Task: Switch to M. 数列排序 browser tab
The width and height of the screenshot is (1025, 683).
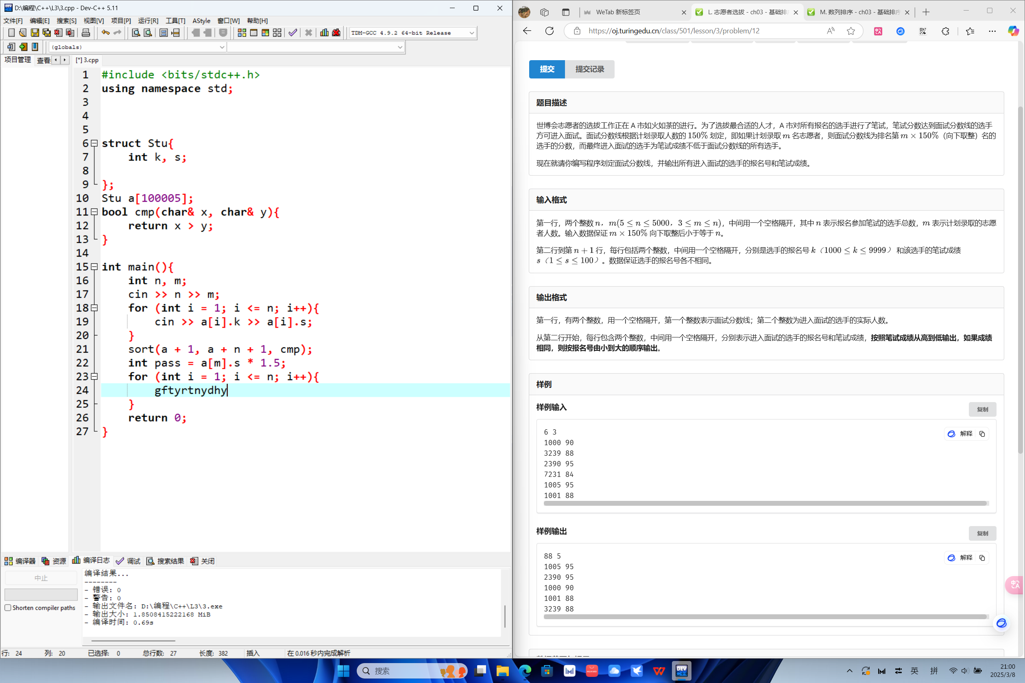Action: [x=859, y=12]
